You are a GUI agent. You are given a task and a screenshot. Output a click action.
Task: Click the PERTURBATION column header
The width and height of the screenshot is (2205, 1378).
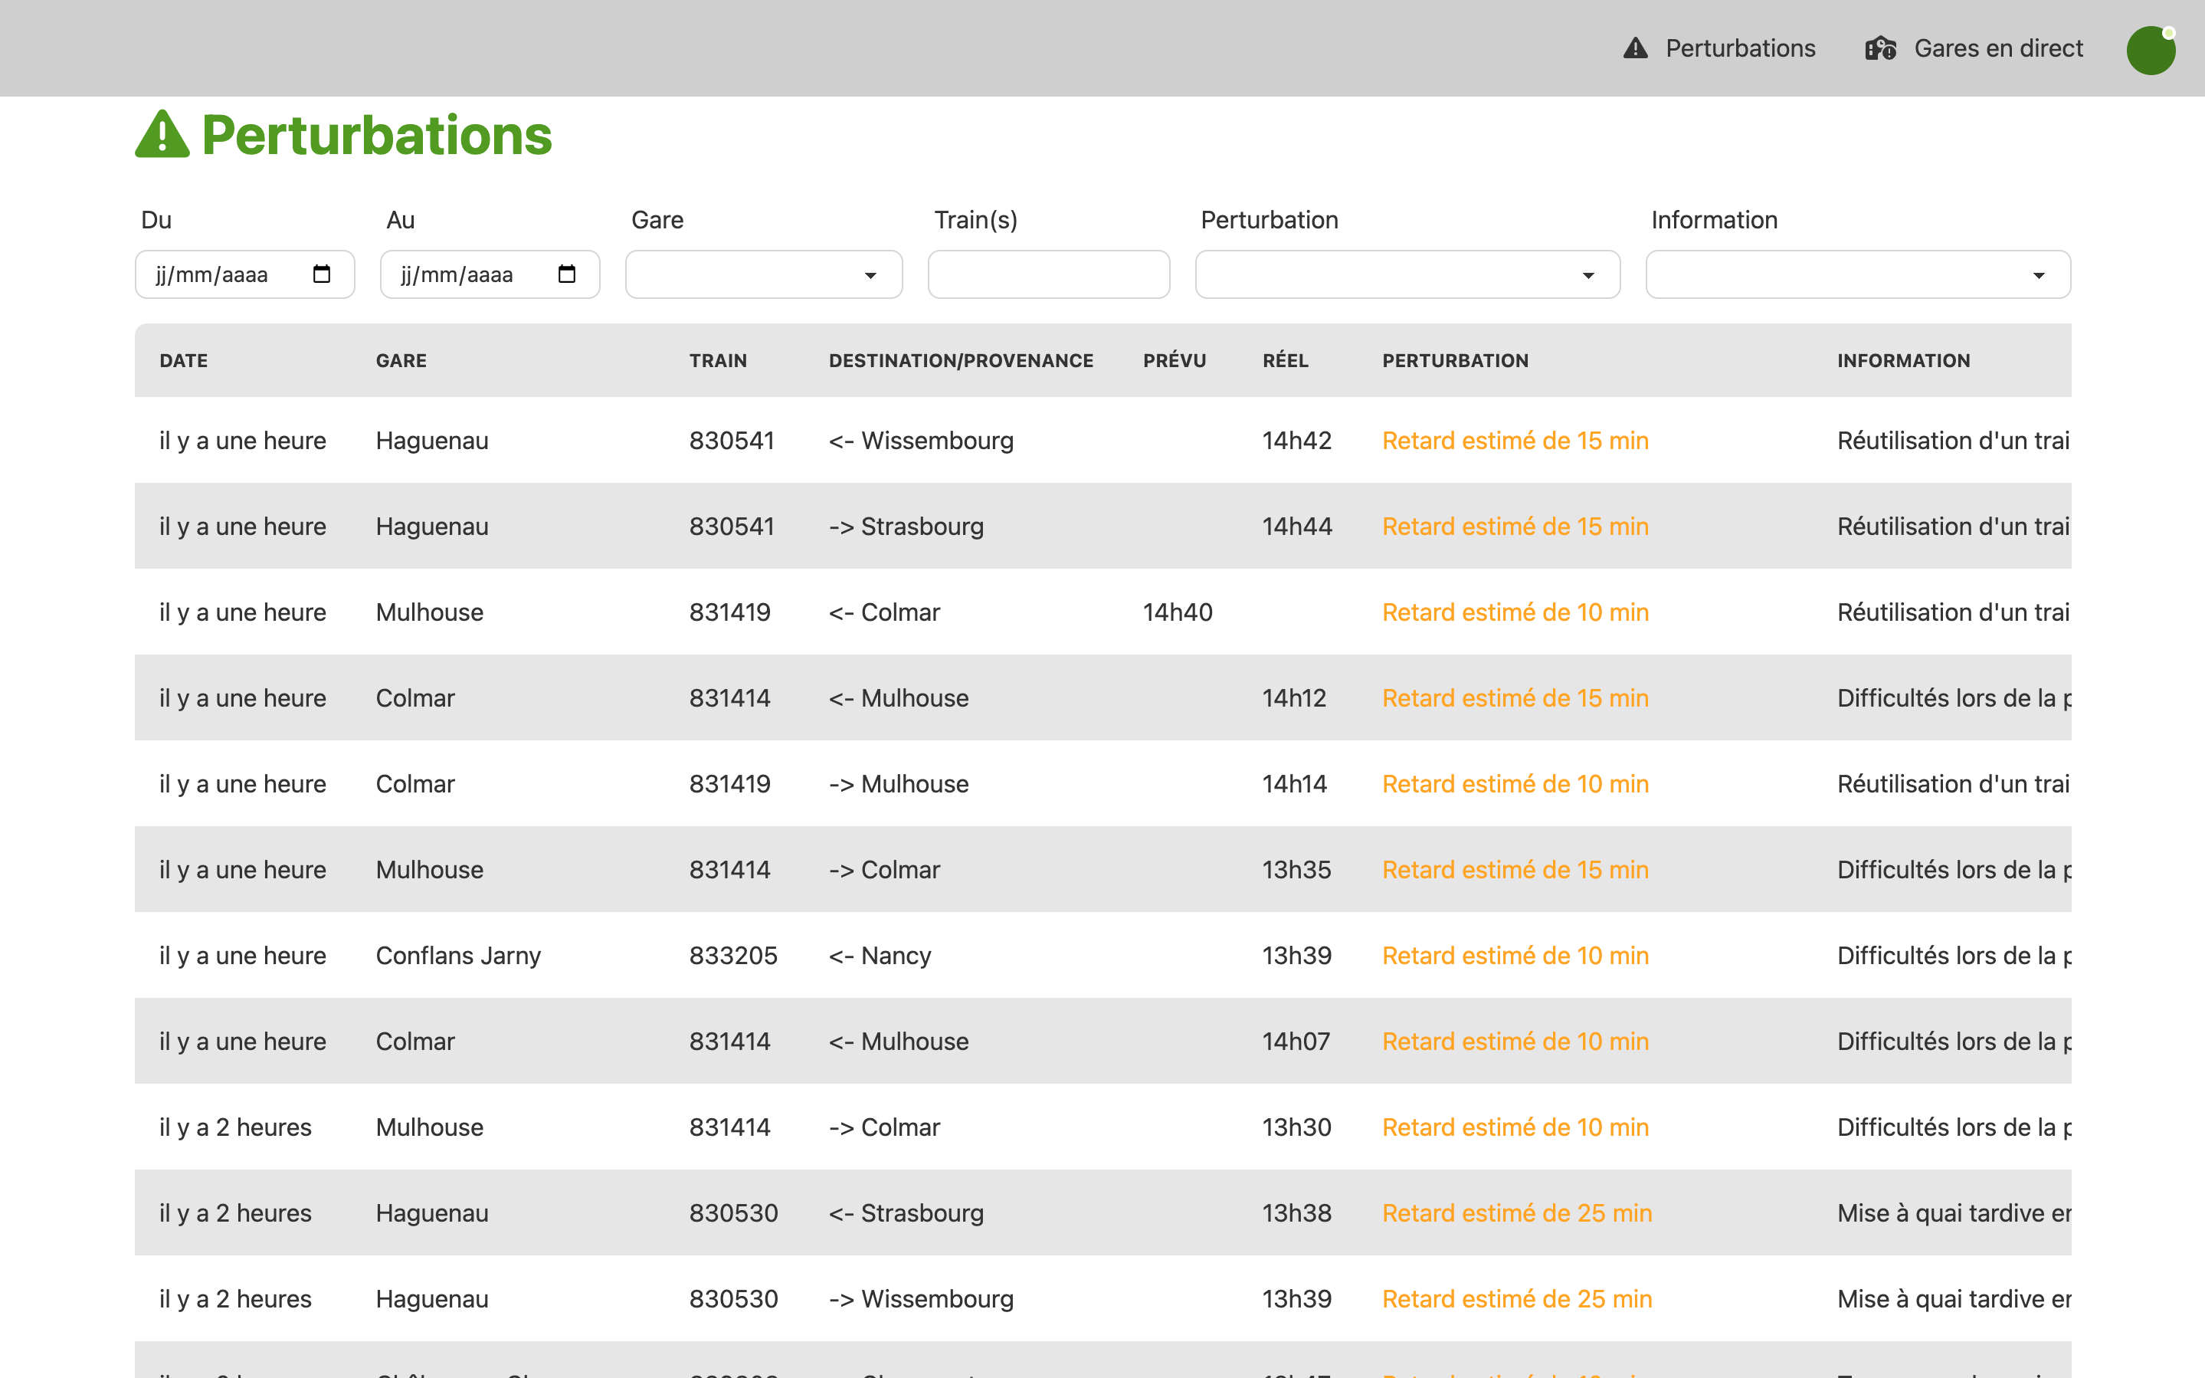(1454, 361)
